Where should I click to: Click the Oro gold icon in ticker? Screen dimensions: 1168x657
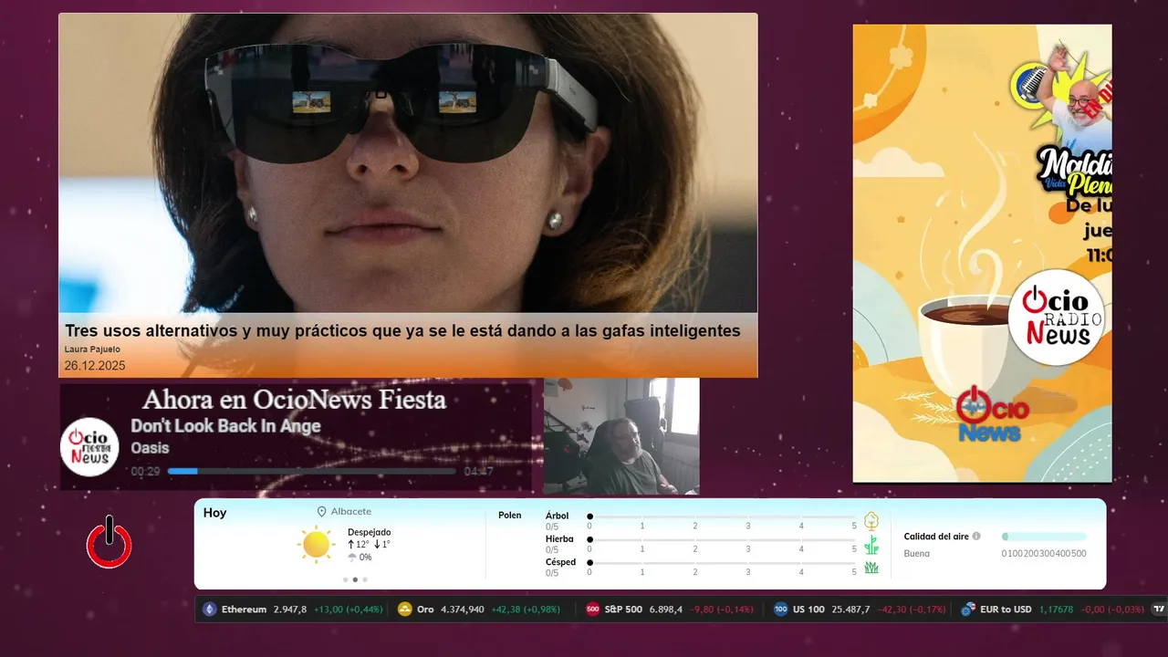[x=405, y=610]
